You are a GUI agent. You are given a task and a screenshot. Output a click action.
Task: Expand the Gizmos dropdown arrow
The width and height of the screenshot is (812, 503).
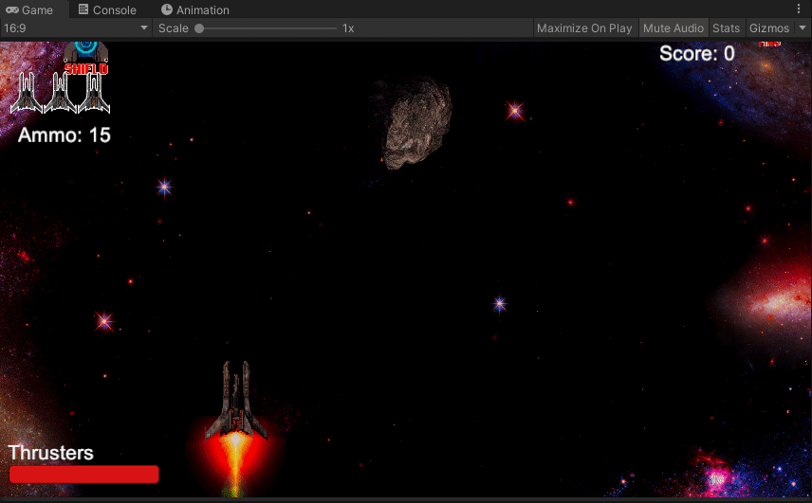[803, 27]
